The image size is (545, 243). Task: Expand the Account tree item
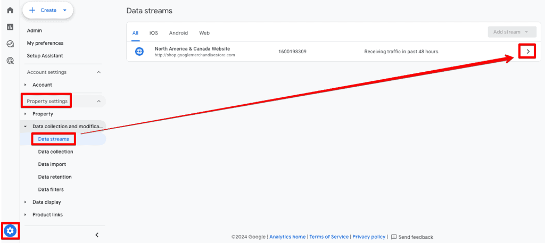click(x=26, y=85)
